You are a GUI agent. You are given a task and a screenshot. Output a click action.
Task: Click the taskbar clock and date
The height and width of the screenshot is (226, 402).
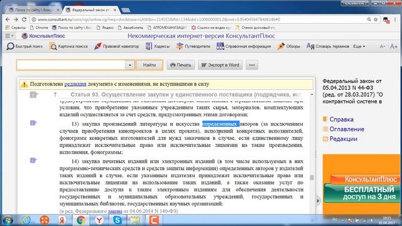tap(388, 220)
